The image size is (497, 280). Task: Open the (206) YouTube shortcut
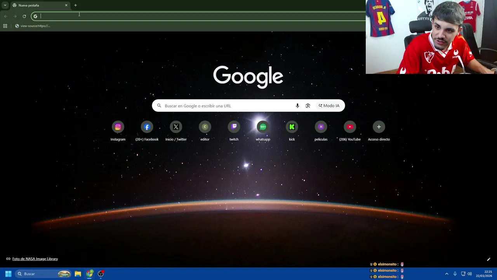pyautogui.click(x=350, y=127)
